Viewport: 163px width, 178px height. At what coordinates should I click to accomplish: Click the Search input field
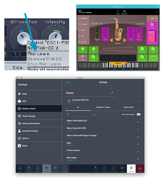point(94,115)
